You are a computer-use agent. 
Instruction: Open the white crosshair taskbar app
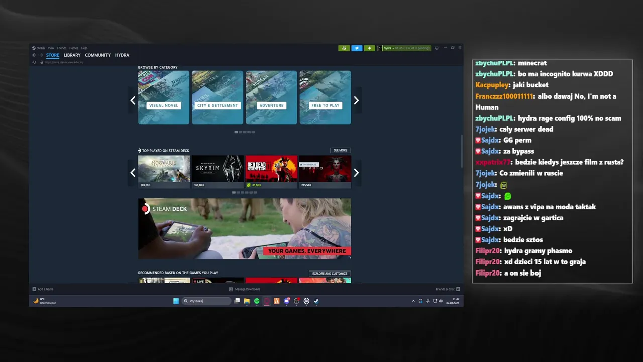[x=306, y=301]
